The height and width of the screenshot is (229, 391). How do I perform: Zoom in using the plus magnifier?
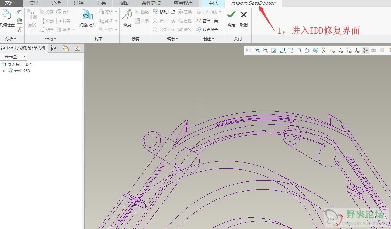(257, 50)
